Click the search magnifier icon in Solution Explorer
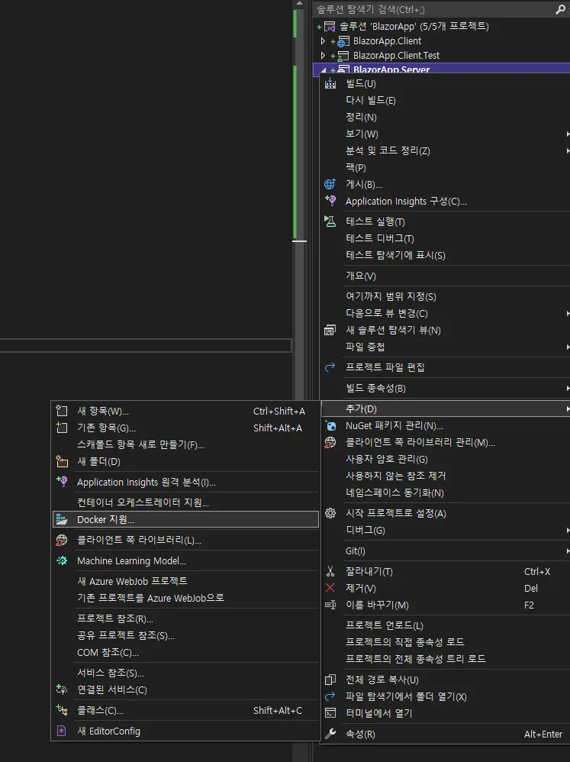This screenshot has height=762, width=570. click(x=560, y=9)
